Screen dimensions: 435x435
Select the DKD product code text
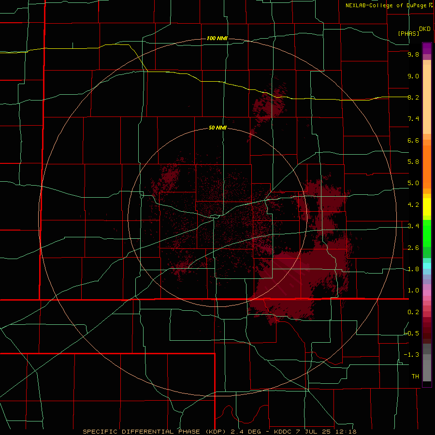coord(424,29)
